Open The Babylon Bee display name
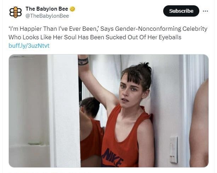 pos(47,9)
